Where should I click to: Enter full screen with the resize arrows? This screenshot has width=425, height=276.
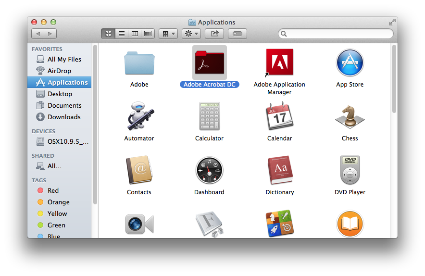[392, 22]
